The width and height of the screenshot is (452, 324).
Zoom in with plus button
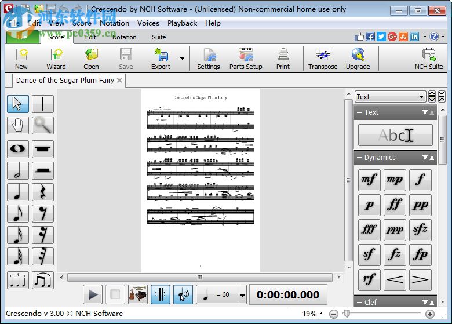tap(430, 314)
